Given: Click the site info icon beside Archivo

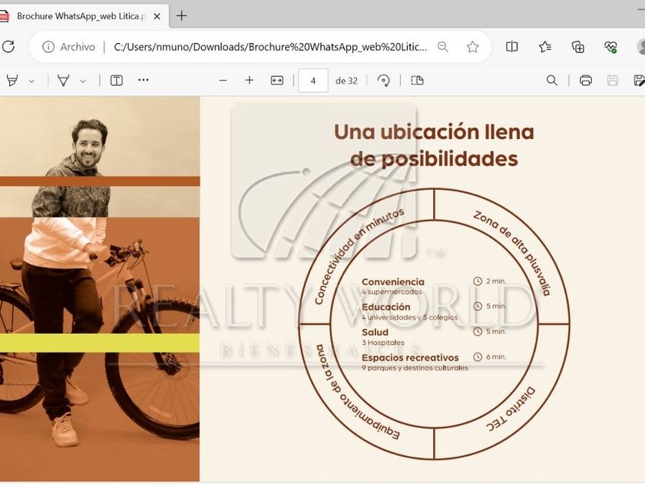Looking at the screenshot, I should click(48, 47).
